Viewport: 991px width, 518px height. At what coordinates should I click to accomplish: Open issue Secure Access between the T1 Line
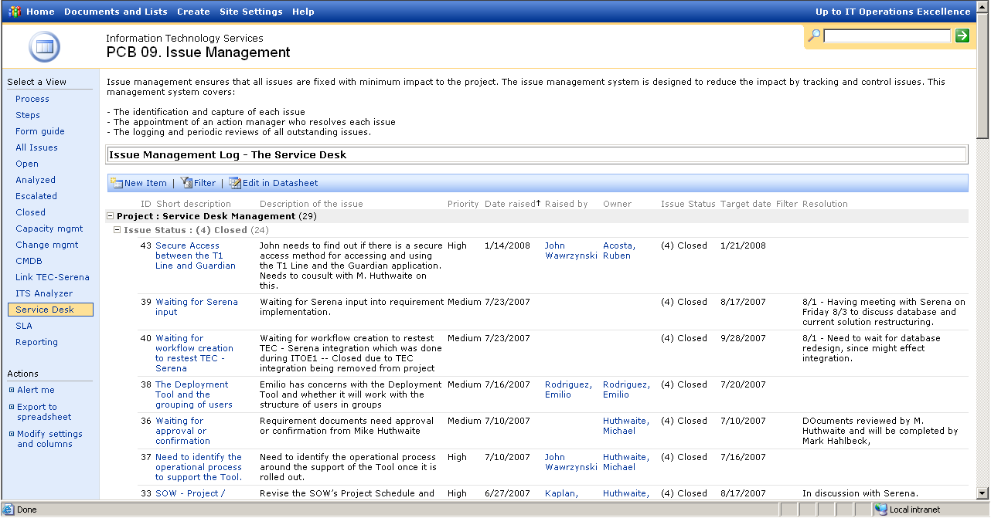196,256
